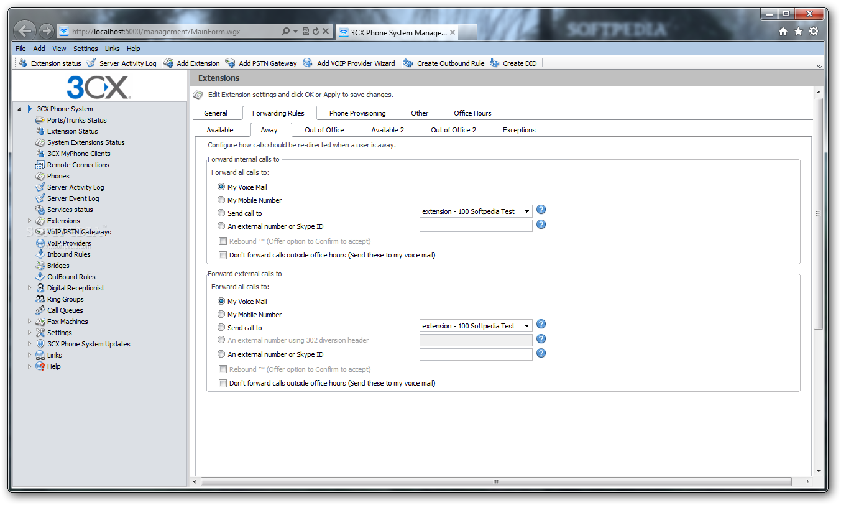Open Services status tree node

pyautogui.click(x=70, y=210)
